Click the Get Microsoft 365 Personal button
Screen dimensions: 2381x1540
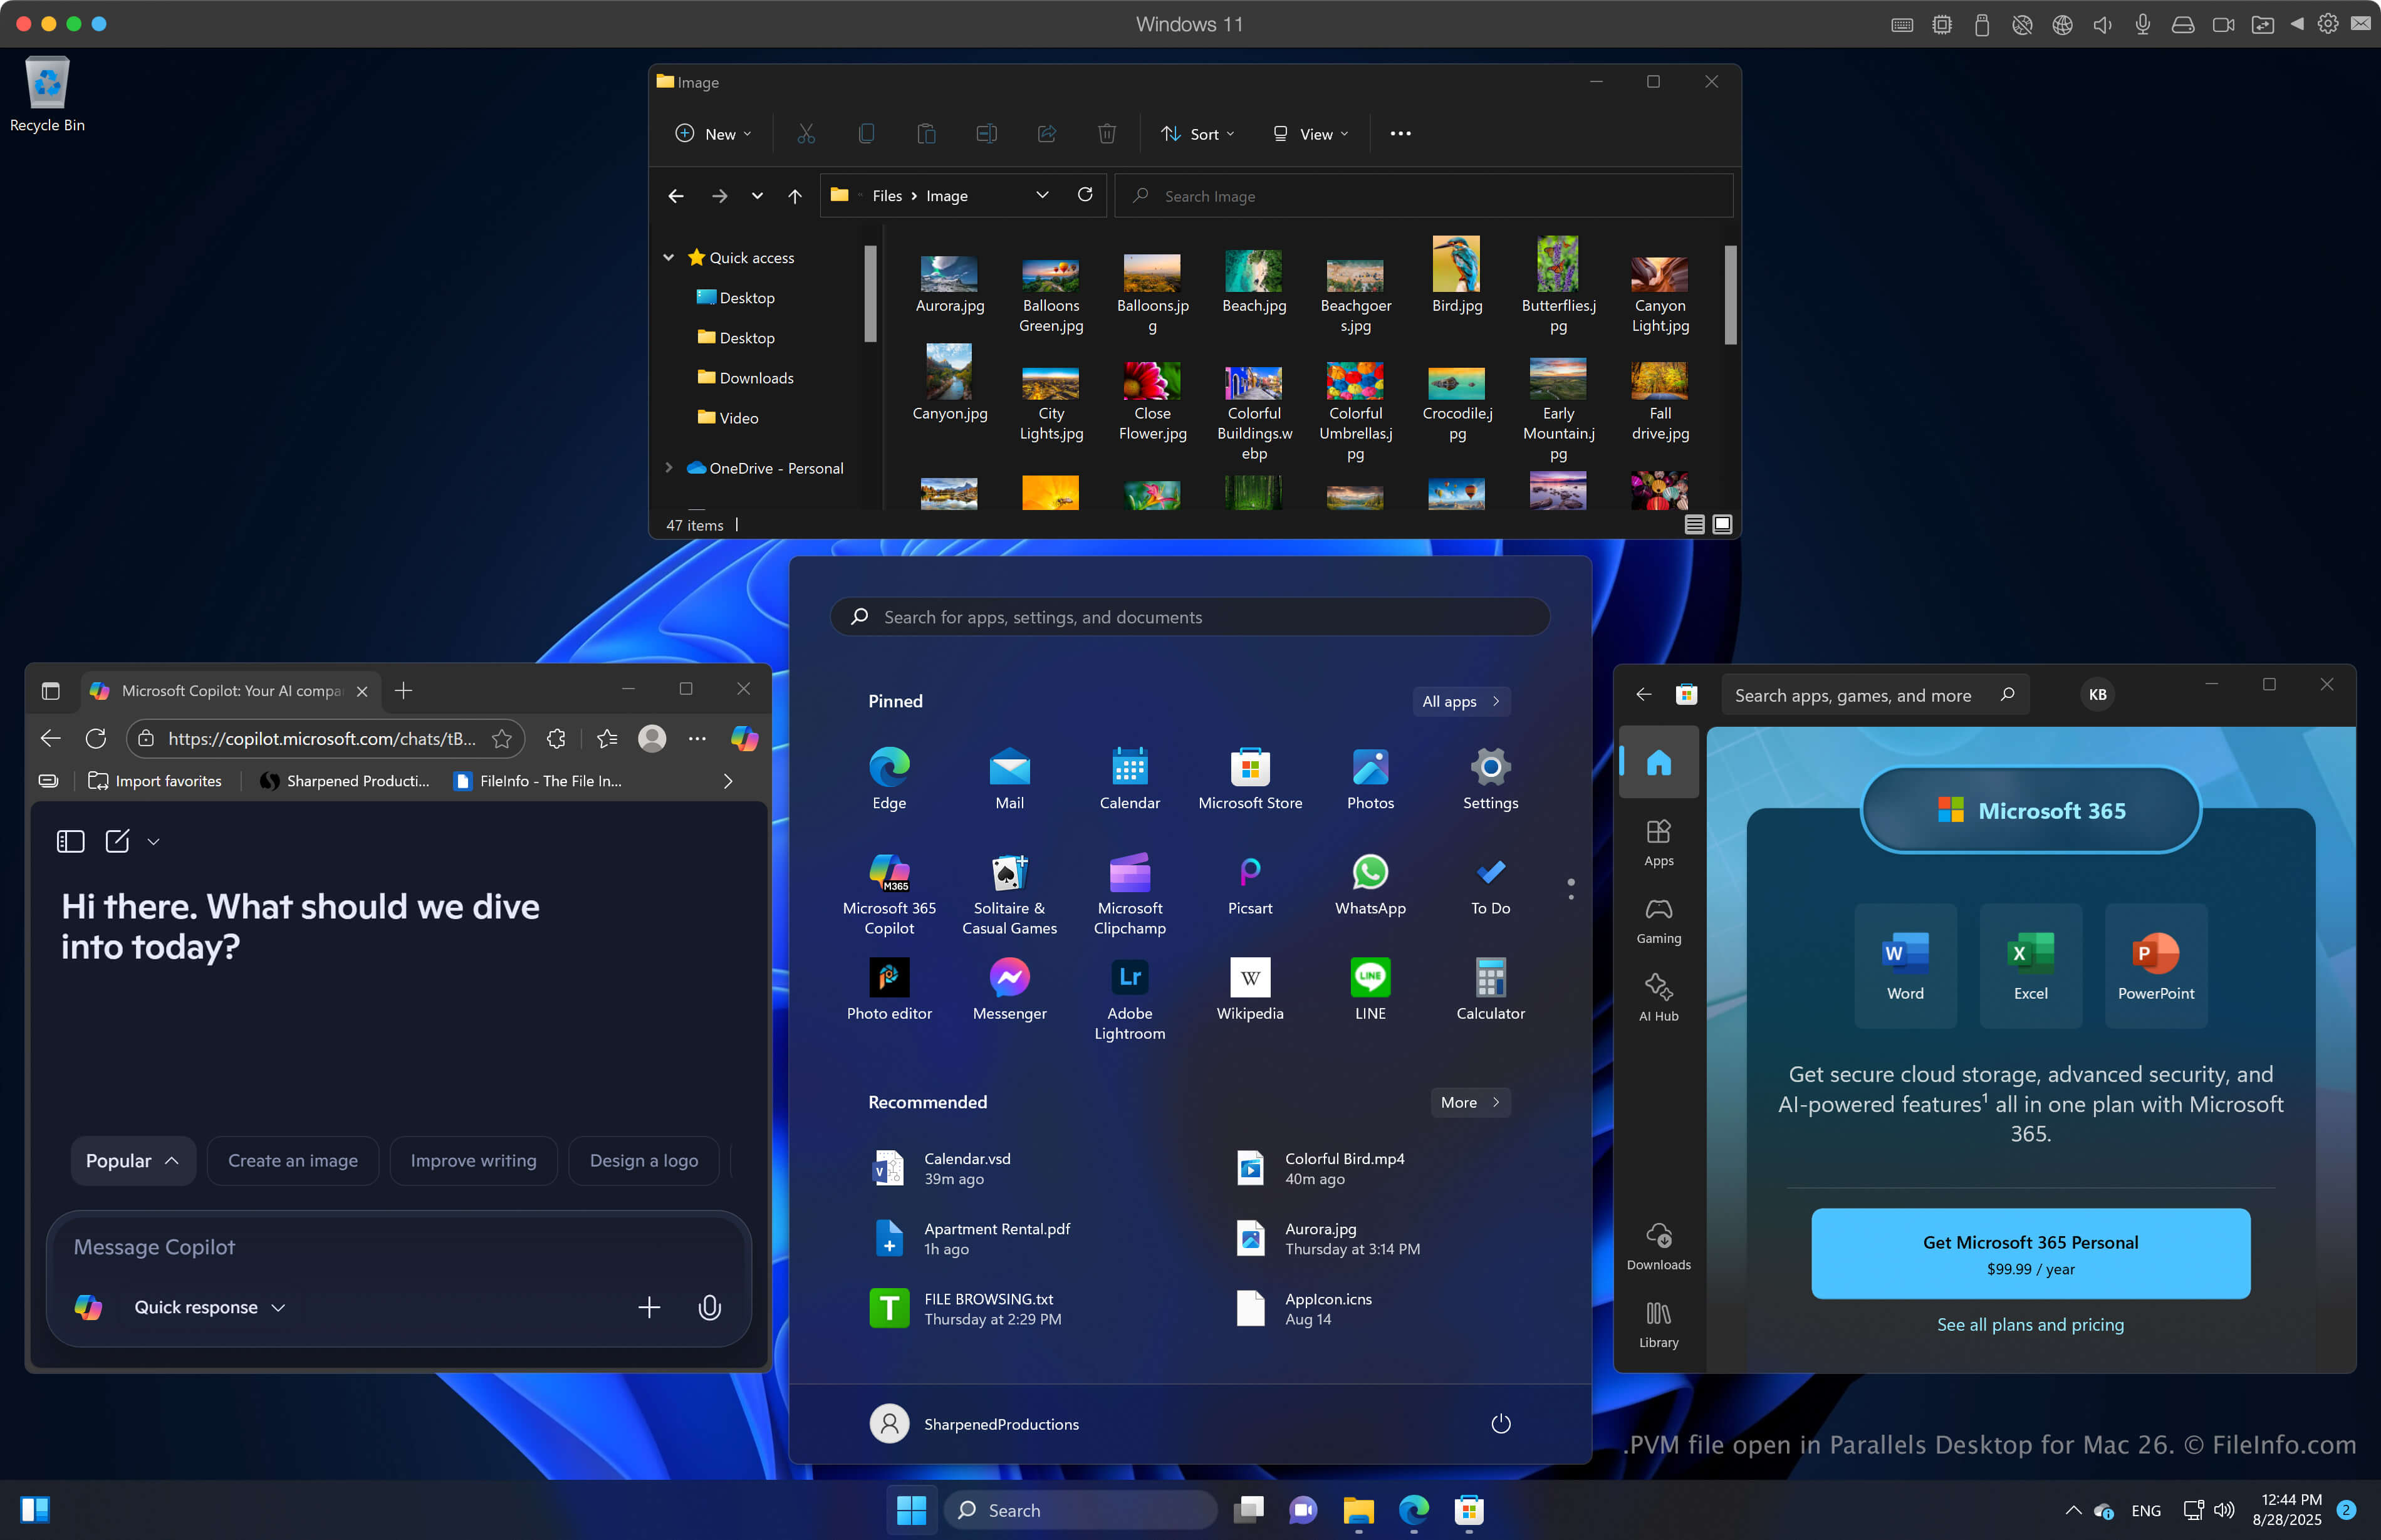[2029, 1253]
